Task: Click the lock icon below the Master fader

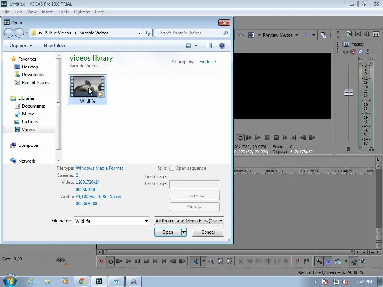Action: tap(349, 149)
